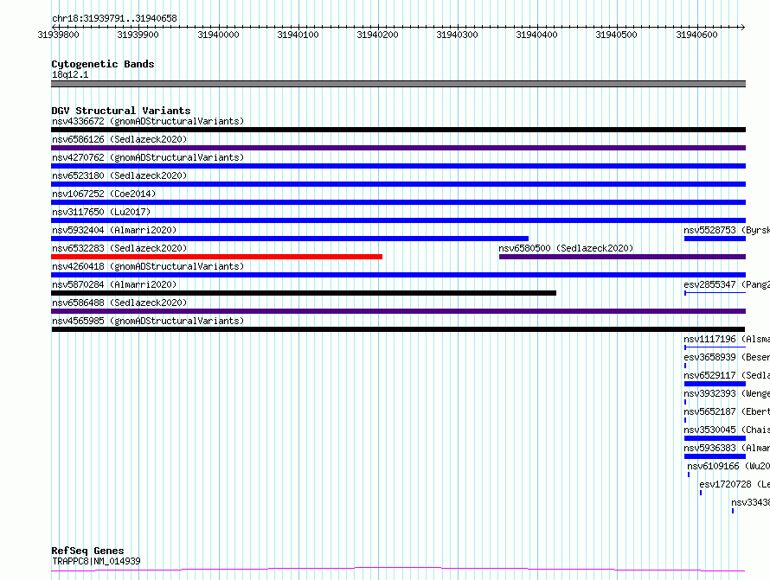
Task: Click the DGV Structural Variants track title
Action: tap(121, 111)
